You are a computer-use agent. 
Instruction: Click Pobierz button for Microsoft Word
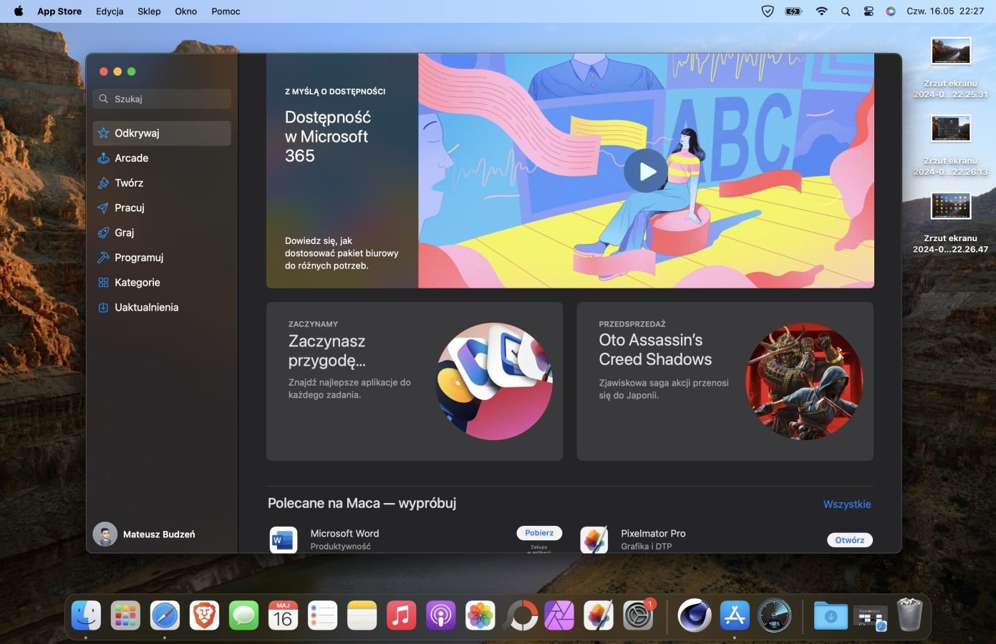539,533
